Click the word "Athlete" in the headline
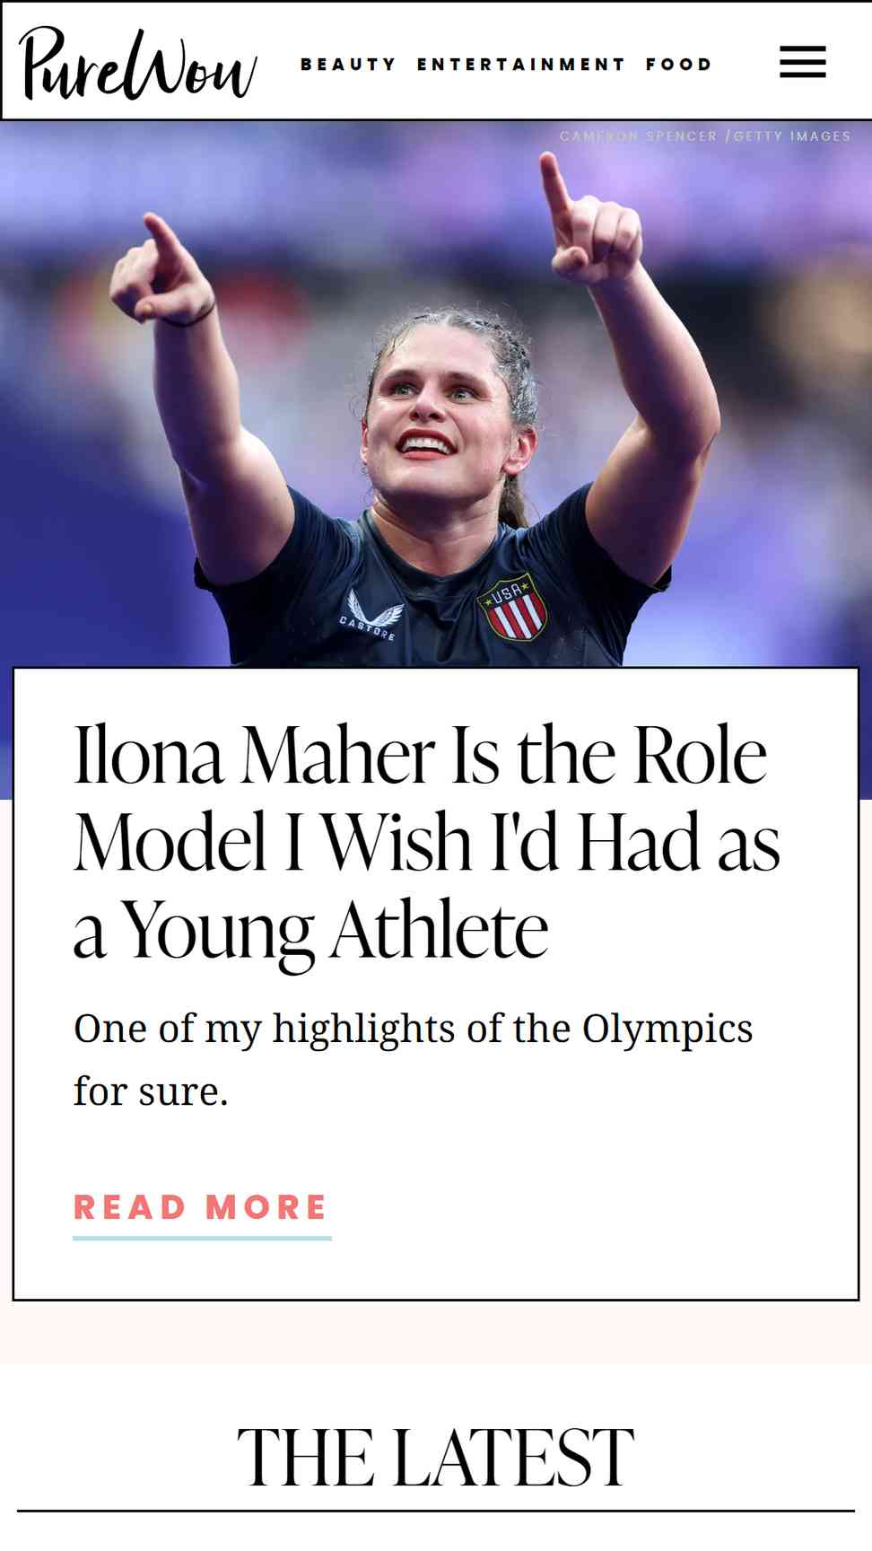 click(440, 930)
